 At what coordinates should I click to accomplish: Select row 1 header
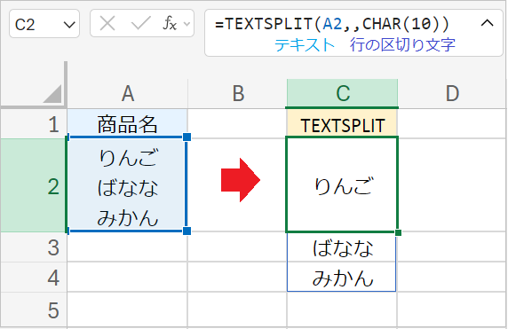[34, 124]
